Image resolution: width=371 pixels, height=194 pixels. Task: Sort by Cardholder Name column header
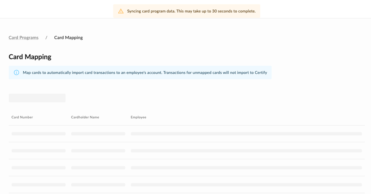pos(85,117)
